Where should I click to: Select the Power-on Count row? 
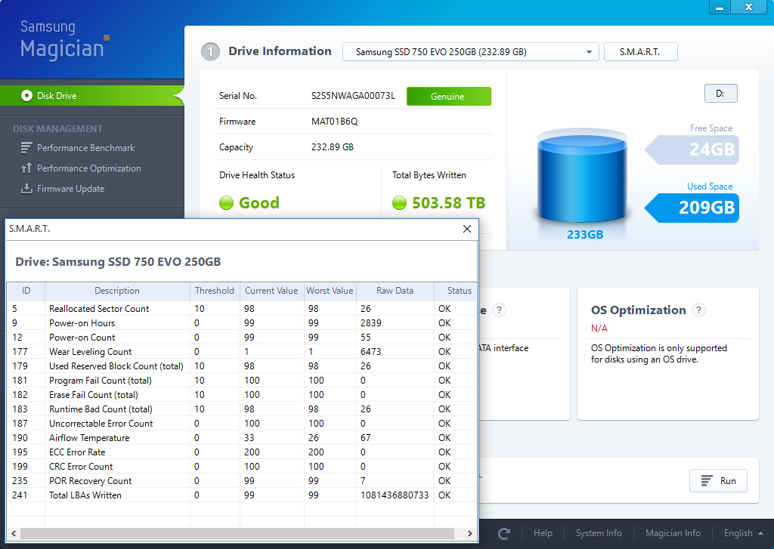pyautogui.click(x=242, y=338)
